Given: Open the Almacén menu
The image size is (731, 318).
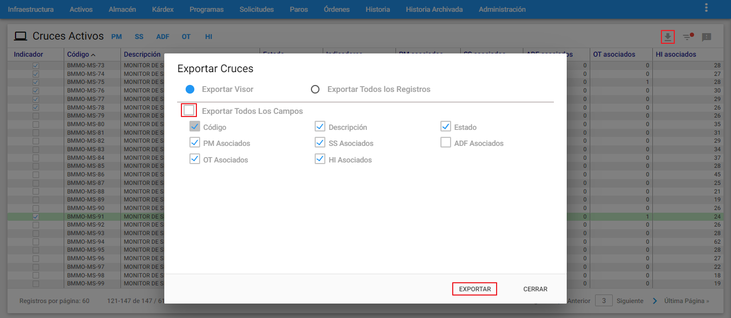Looking at the screenshot, I should pos(122,10).
